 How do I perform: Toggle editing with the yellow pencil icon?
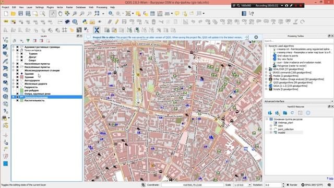(117, 22)
